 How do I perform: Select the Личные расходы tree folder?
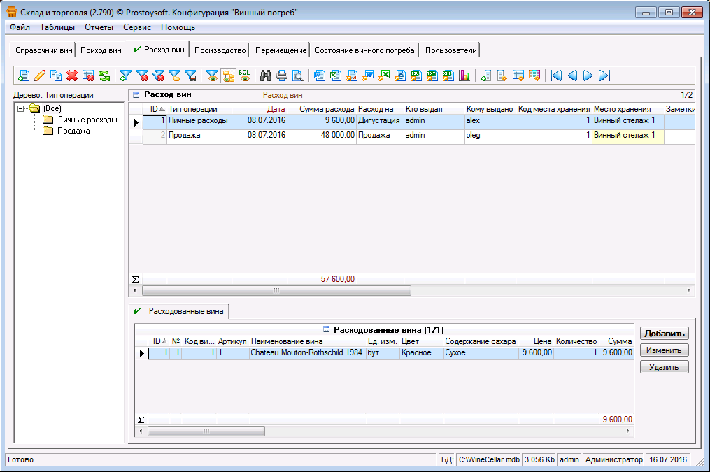87,120
